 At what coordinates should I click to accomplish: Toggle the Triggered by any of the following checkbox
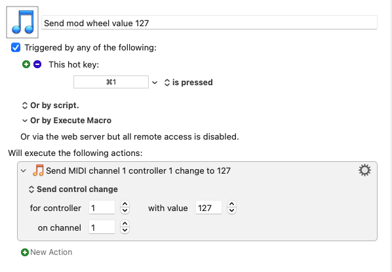coord(16,47)
